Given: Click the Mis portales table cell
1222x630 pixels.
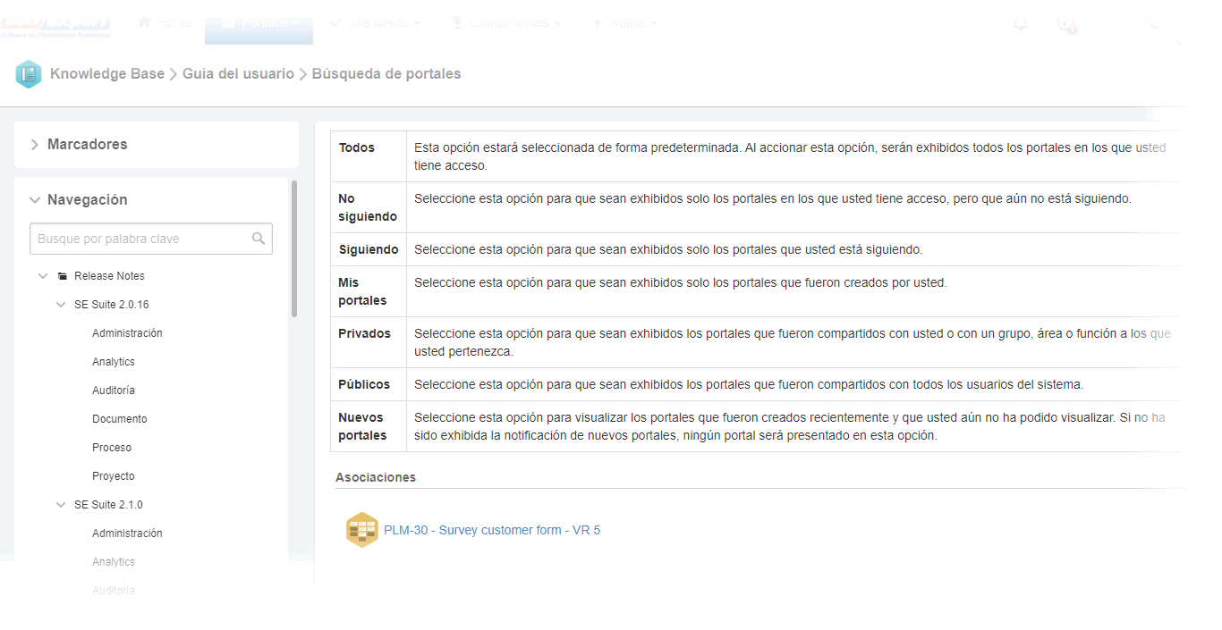Looking at the screenshot, I should click(x=369, y=291).
